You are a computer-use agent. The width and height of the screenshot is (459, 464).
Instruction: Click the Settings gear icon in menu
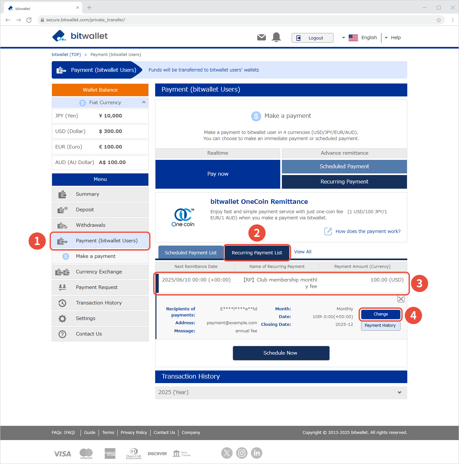tap(62, 318)
